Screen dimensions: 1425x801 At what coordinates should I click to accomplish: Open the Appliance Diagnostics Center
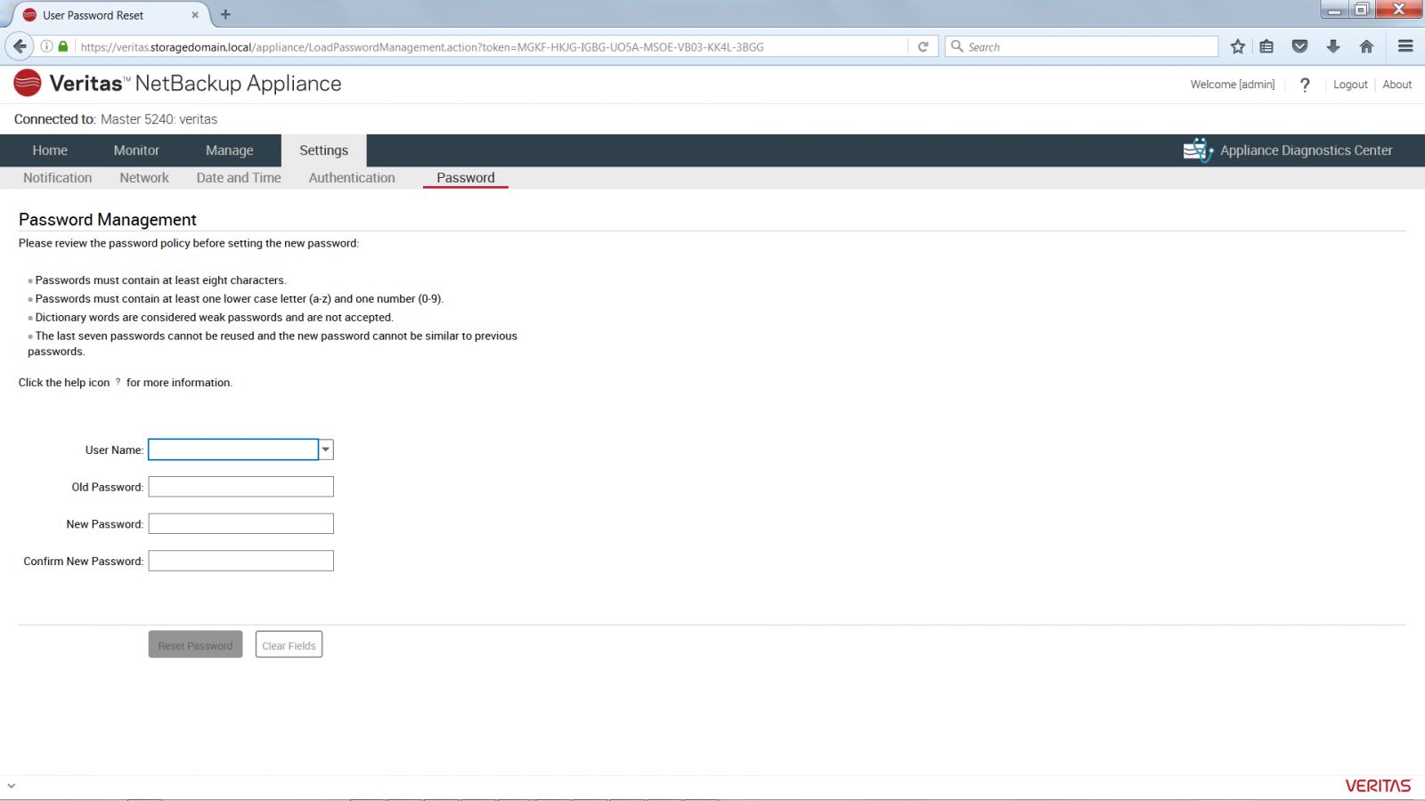(x=1288, y=150)
